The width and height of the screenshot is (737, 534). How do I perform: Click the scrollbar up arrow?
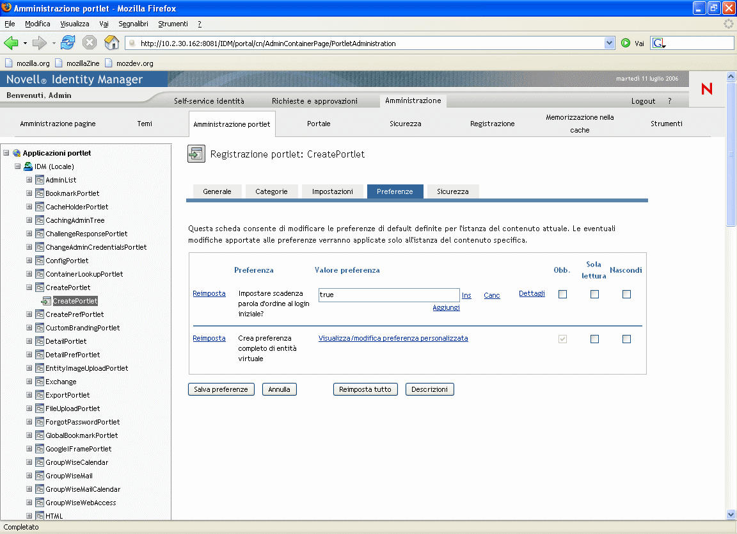tap(731, 76)
